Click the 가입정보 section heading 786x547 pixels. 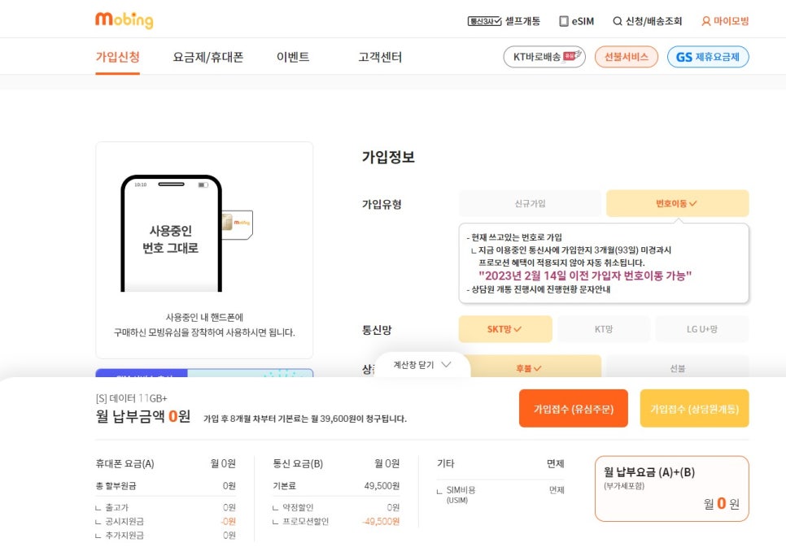[388, 158]
